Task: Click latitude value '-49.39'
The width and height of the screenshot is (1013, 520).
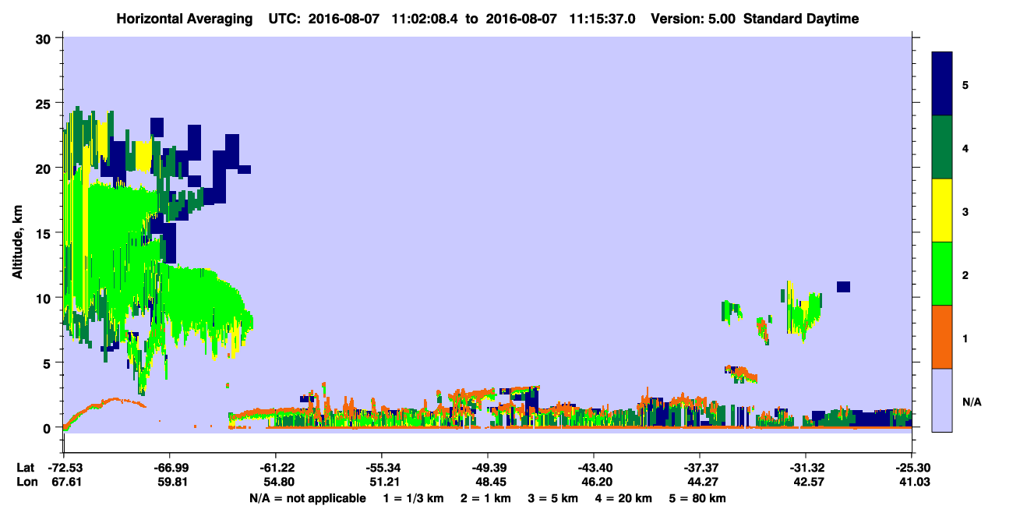Action: (x=487, y=467)
